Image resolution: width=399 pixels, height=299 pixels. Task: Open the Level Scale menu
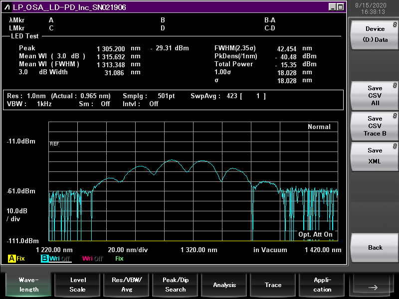(78, 285)
